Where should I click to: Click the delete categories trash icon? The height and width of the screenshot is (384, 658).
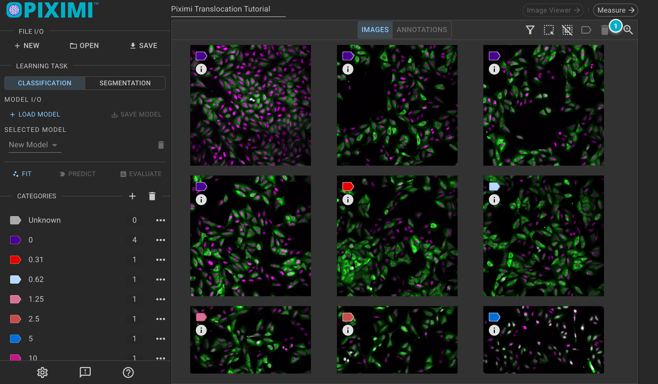click(152, 196)
